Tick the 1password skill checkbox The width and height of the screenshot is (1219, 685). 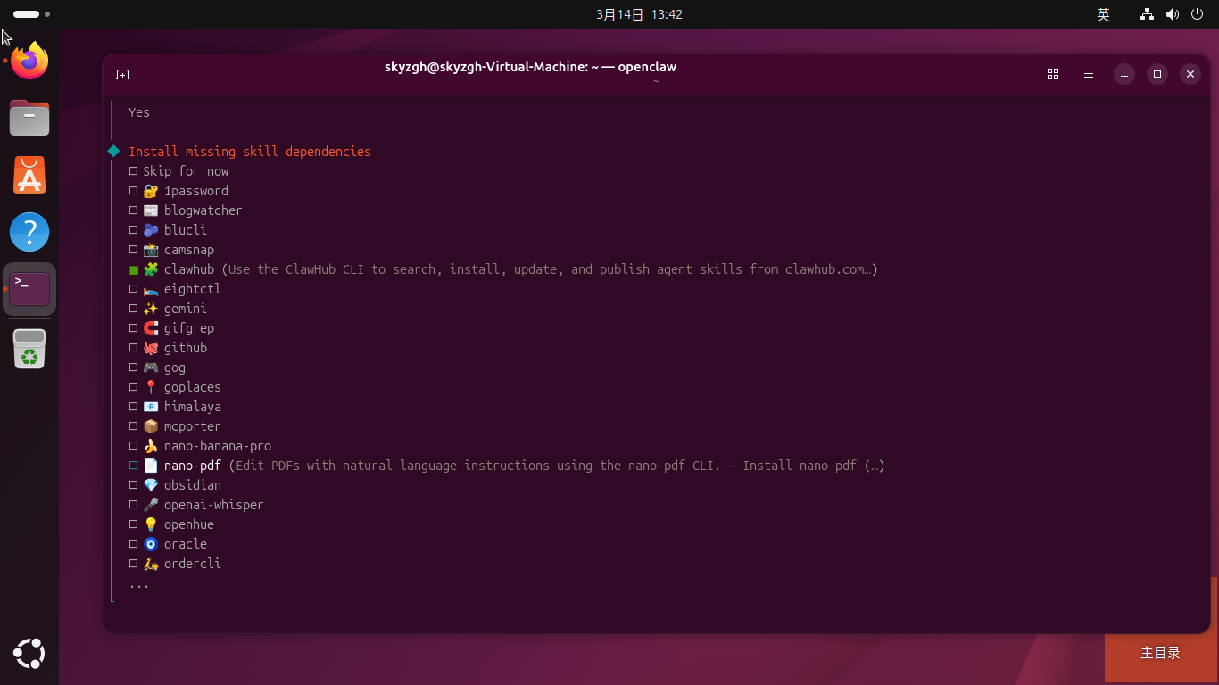(133, 191)
